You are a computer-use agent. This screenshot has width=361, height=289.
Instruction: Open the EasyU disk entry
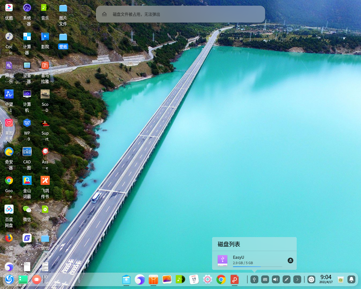coord(254,260)
